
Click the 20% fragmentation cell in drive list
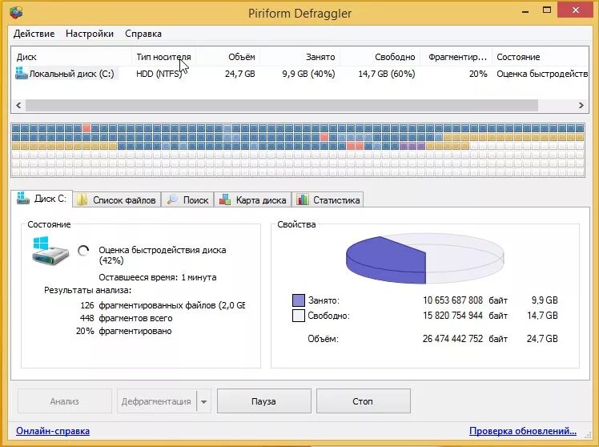pos(478,74)
